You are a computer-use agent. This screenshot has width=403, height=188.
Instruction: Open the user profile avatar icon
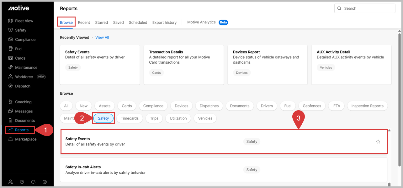pos(45,182)
